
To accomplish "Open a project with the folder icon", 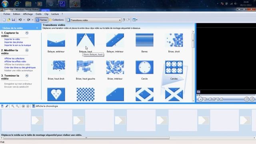I will (9, 20).
